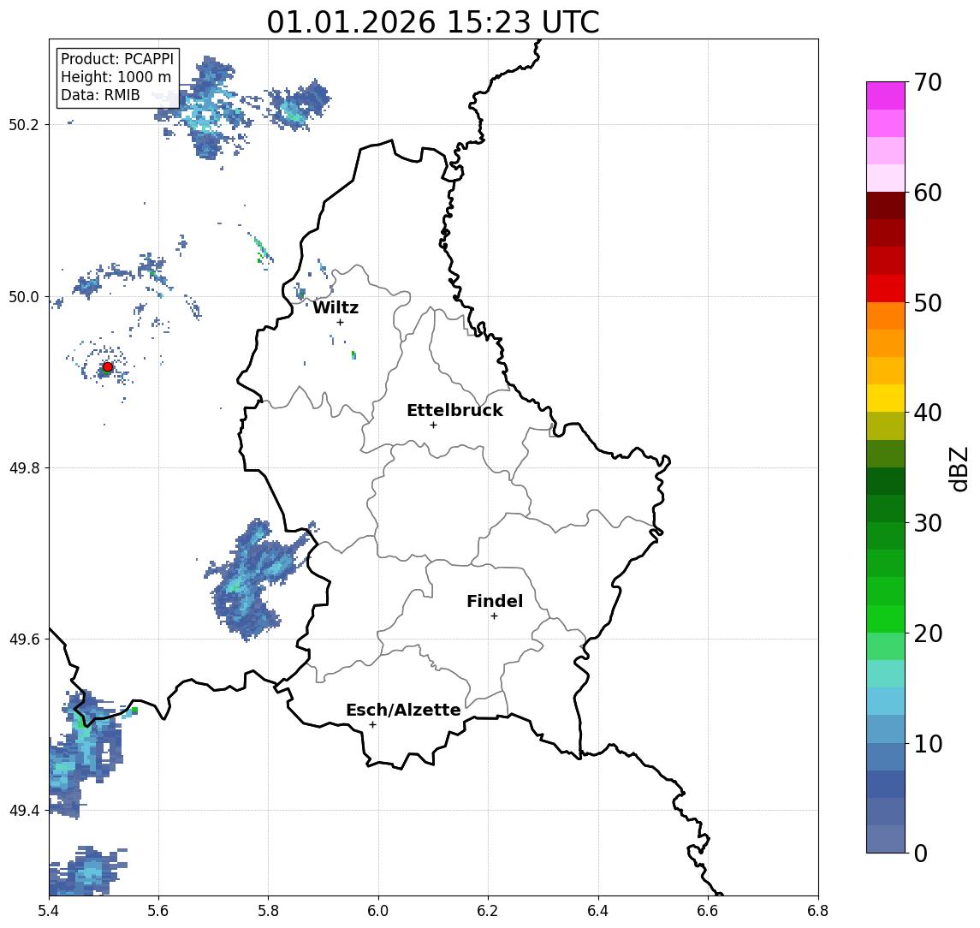This screenshot has width=980, height=928.
Task: Click the plus marker below Ettelbruck
Action: pos(433,425)
